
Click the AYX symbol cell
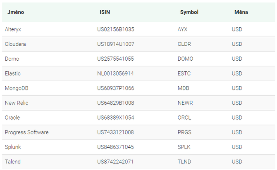pyautogui.click(x=182, y=29)
